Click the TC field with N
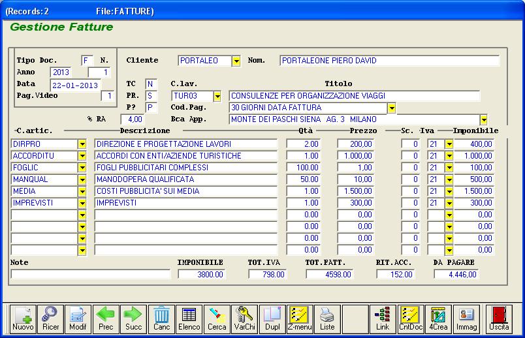Image resolution: width=525 pixels, height=338 pixels. click(x=151, y=84)
